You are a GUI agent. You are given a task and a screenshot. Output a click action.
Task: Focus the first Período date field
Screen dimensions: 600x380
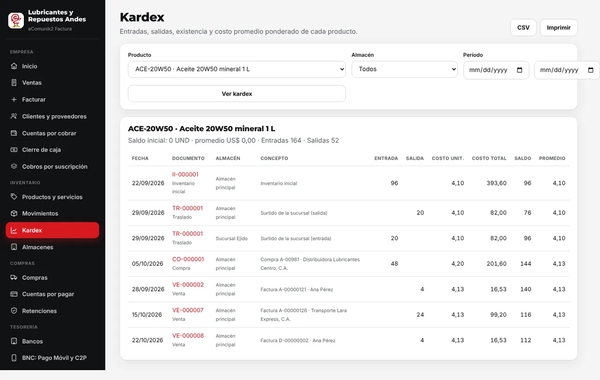pyautogui.click(x=496, y=70)
